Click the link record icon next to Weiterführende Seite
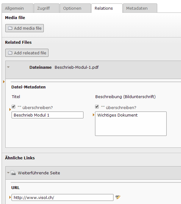Viewport: 181px width, 204px height. click(13, 173)
